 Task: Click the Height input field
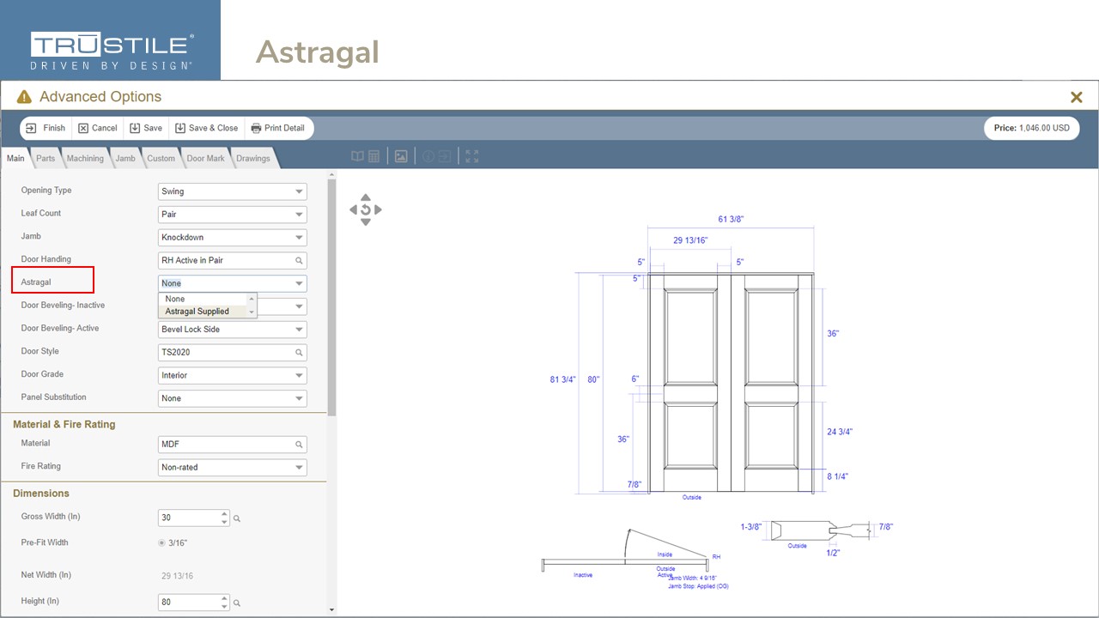pyautogui.click(x=189, y=602)
